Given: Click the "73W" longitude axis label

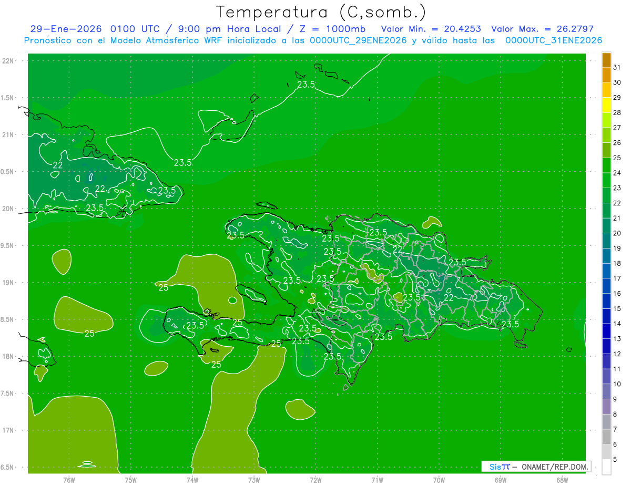Looking at the screenshot, I should coord(254,480).
